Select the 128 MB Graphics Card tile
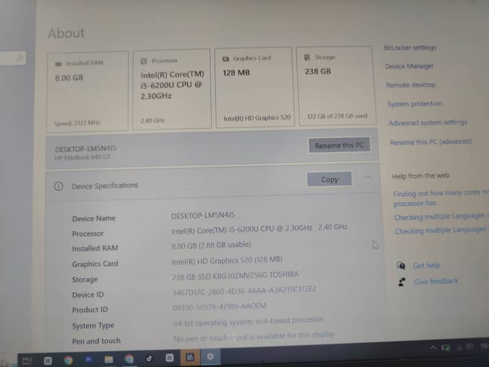Image resolution: width=489 pixels, height=367 pixels. [254, 87]
